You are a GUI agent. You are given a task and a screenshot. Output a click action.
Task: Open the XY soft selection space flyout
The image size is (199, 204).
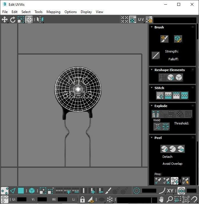(170, 191)
